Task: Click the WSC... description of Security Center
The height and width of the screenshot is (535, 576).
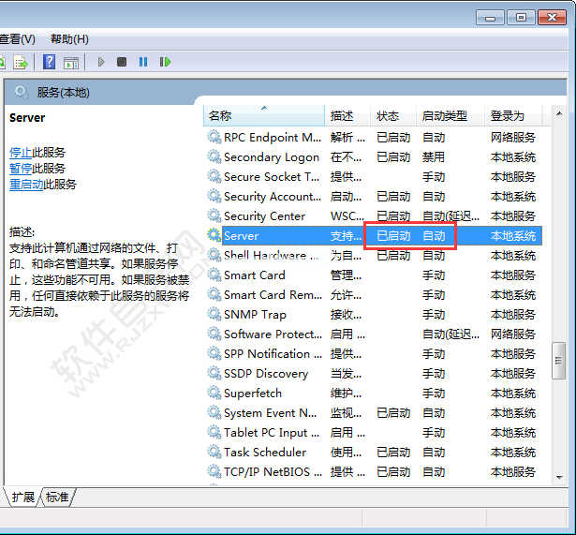Action: pyautogui.click(x=347, y=215)
